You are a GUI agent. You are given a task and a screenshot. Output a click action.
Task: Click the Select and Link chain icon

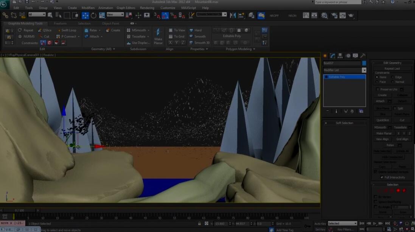pos(5,16)
